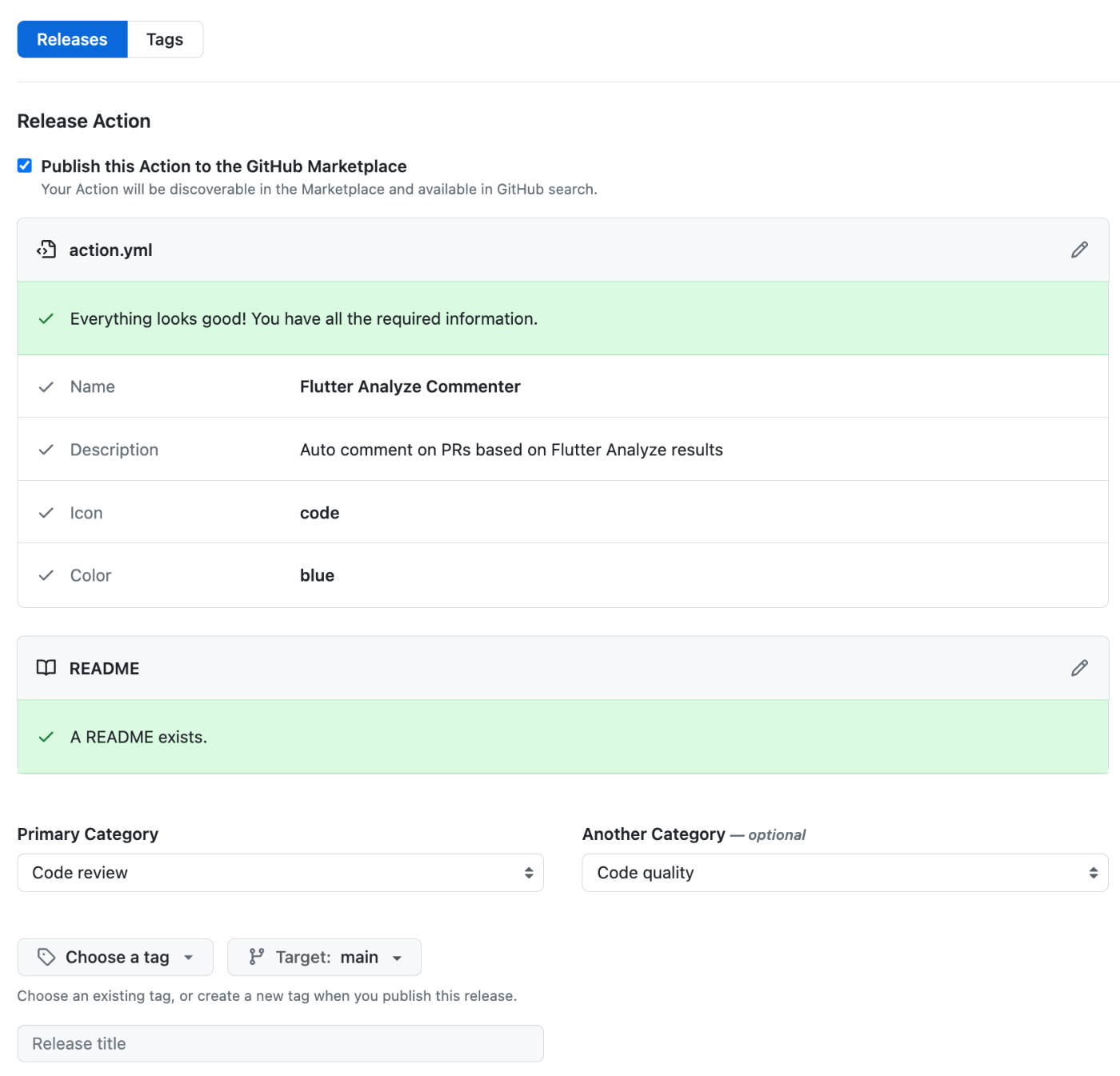Click the README section heading
This screenshot has width=1120, height=1076.
(x=104, y=668)
